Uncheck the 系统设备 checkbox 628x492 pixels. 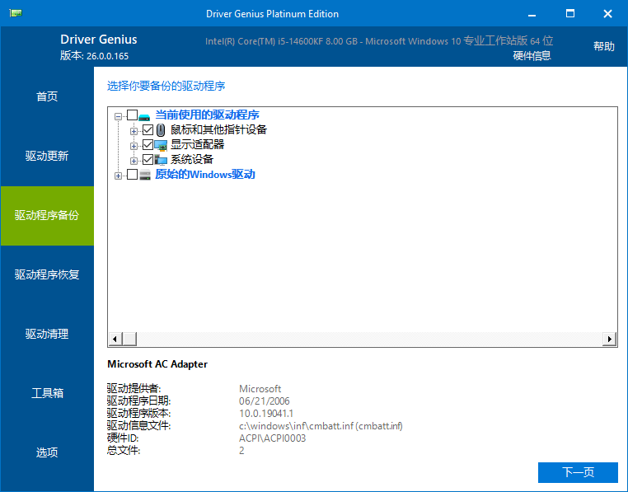click(x=148, y=159)
